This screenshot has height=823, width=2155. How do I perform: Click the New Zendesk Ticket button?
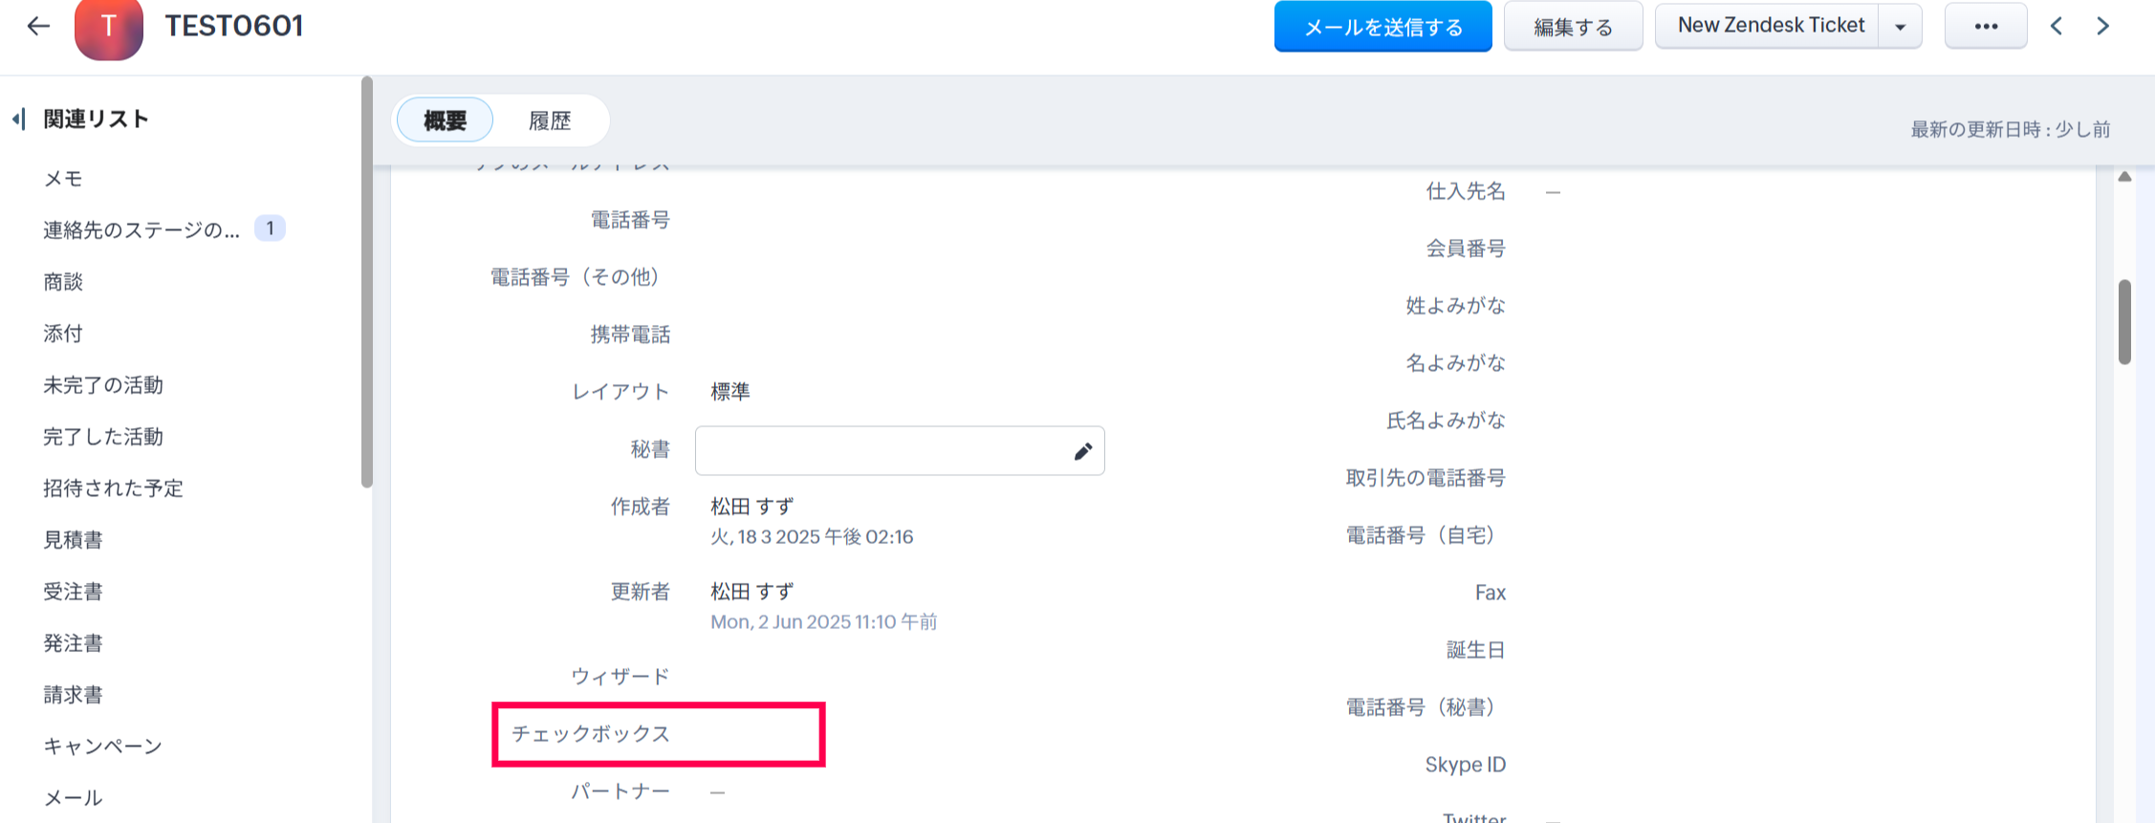1770,26
